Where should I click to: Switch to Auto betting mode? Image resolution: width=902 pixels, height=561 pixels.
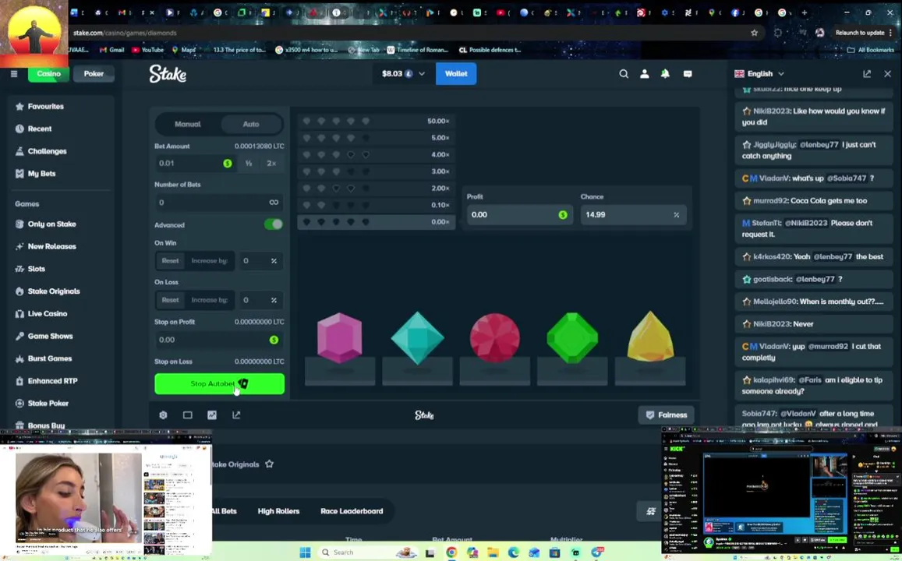tap(251, 124)
